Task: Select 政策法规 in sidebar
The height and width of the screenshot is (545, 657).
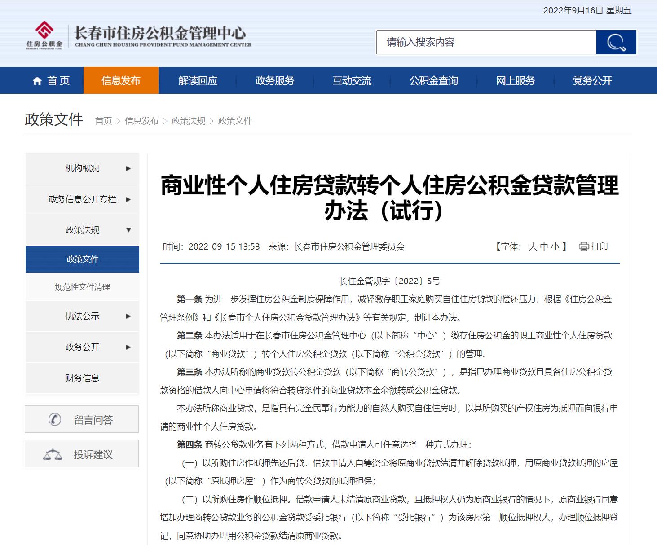Action: click(82, 230)
